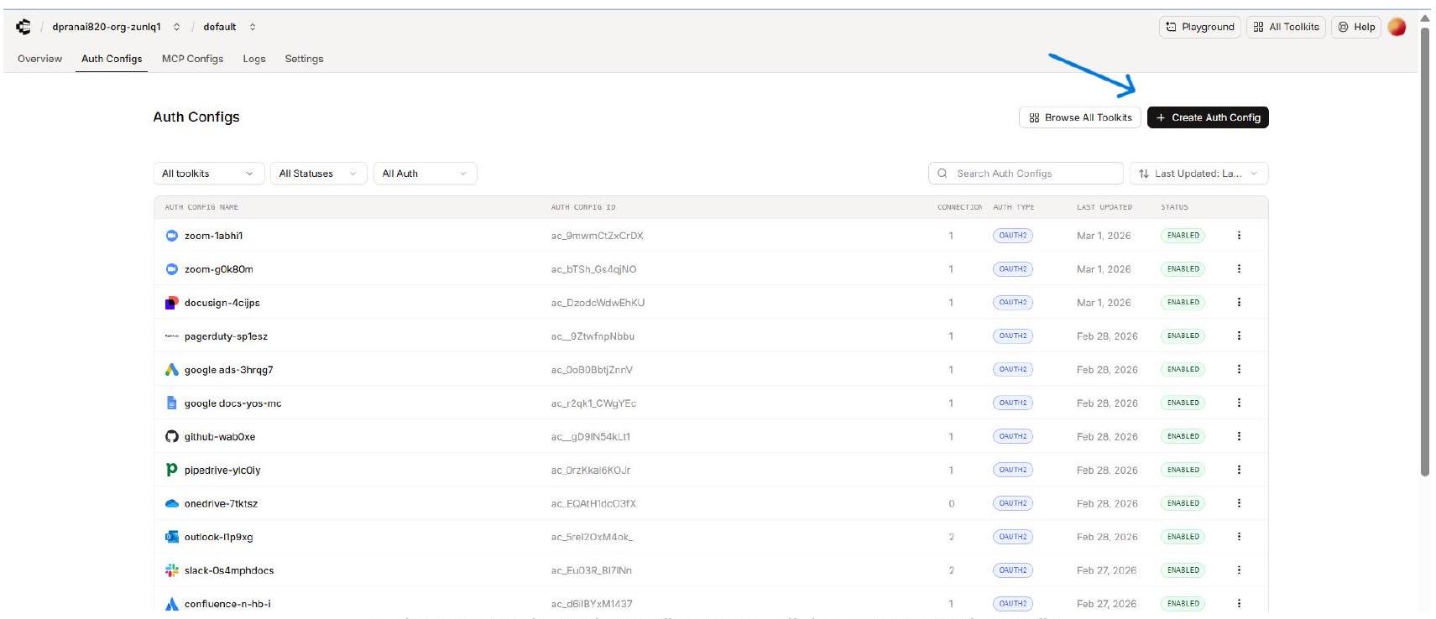Open the All Statuses filter dropdown
Image resolution: width=1436 pixels, height=619 pixels.
(319, 174)
